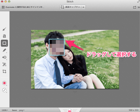Expand the capture mode dropdown arrow
The image size is (140, 112).
point(83,7)
